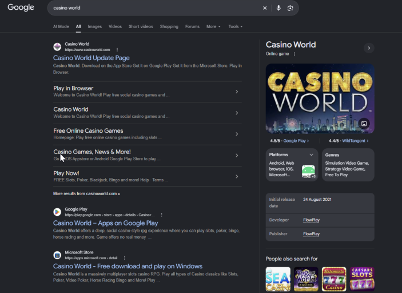Click the Google Play result favicon
402x293 pixels.
click(57, 212)
